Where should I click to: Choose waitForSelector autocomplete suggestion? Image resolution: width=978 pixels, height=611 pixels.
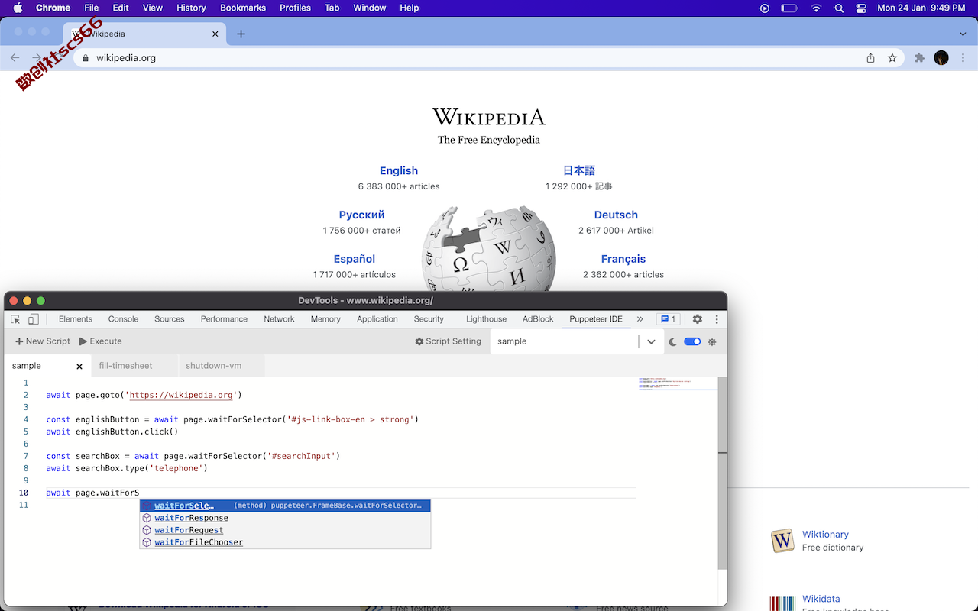[x=285, y=506]
